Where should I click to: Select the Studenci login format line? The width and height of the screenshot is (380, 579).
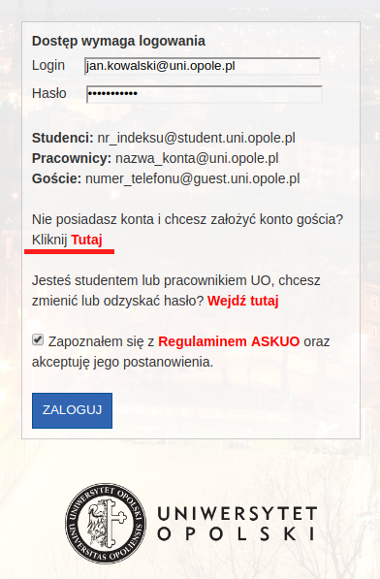(164, 138)
